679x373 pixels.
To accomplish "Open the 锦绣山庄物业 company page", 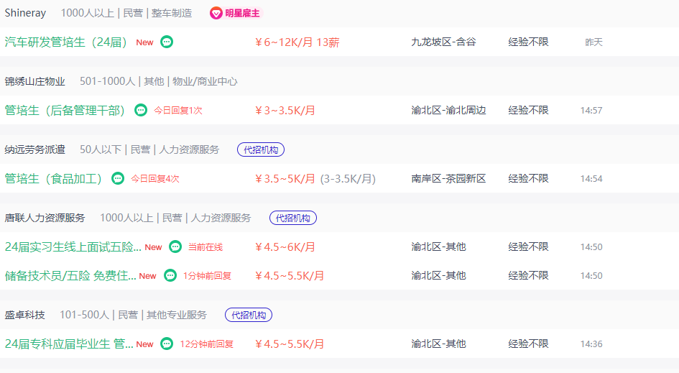I will tap(34, 81).
